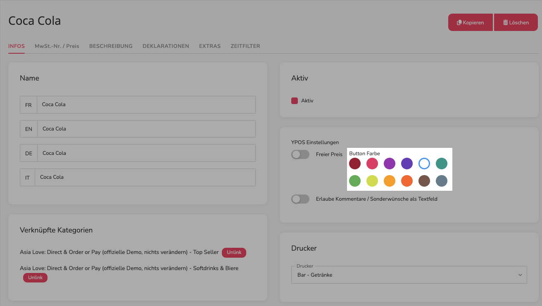This screenshot has height=306, width=542.
Task: Select the ZEITFILTER tab
Action: click(x=245, y=46)
